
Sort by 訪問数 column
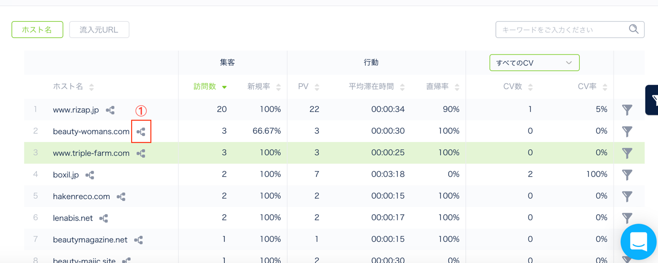pyautogui.click(x=210, y=87)
